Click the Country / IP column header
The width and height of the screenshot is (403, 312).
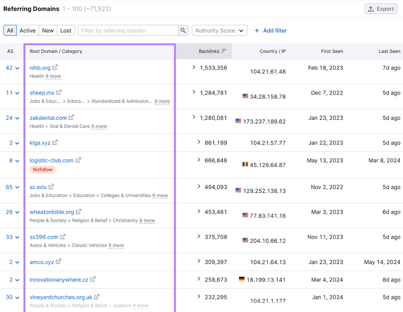(x=272, y=52)
